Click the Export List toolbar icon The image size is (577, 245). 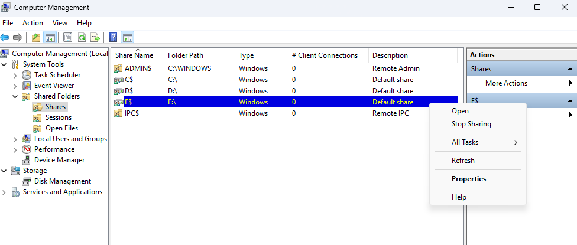[x=95, y=37]
